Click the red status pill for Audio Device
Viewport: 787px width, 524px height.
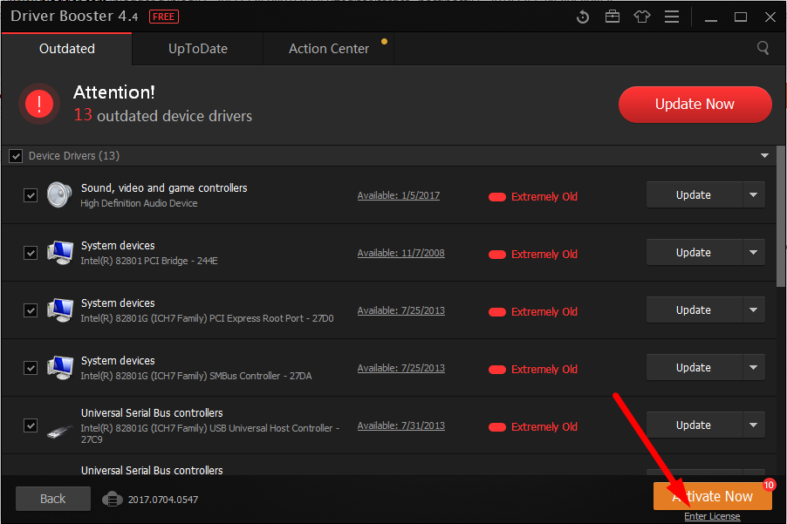[497, 197]
